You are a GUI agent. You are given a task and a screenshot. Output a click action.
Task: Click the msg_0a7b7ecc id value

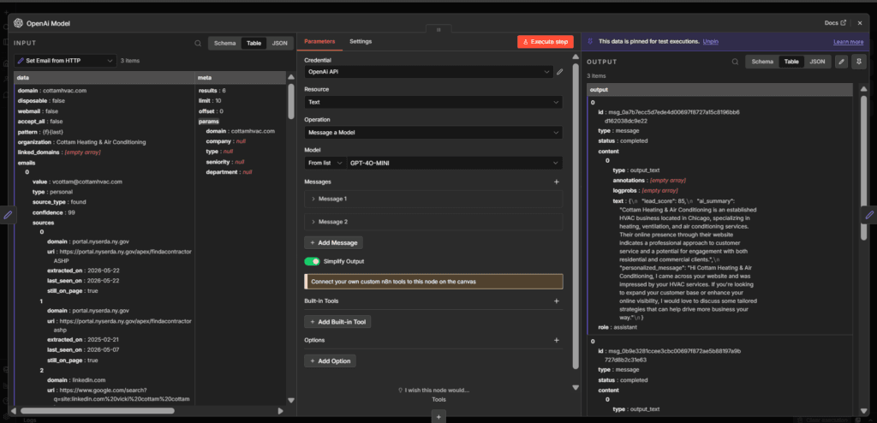pyautogui.click(x=674, y=116)
